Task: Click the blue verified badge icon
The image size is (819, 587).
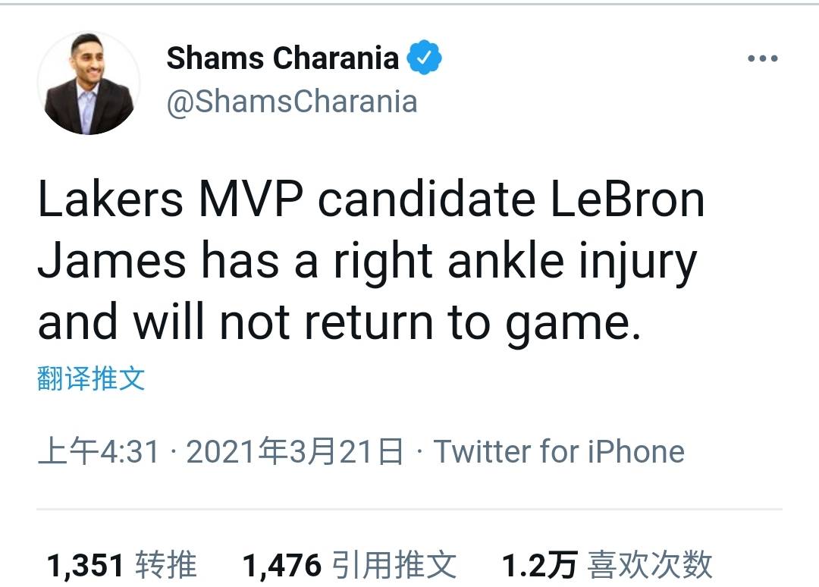Action: (424, 57)
